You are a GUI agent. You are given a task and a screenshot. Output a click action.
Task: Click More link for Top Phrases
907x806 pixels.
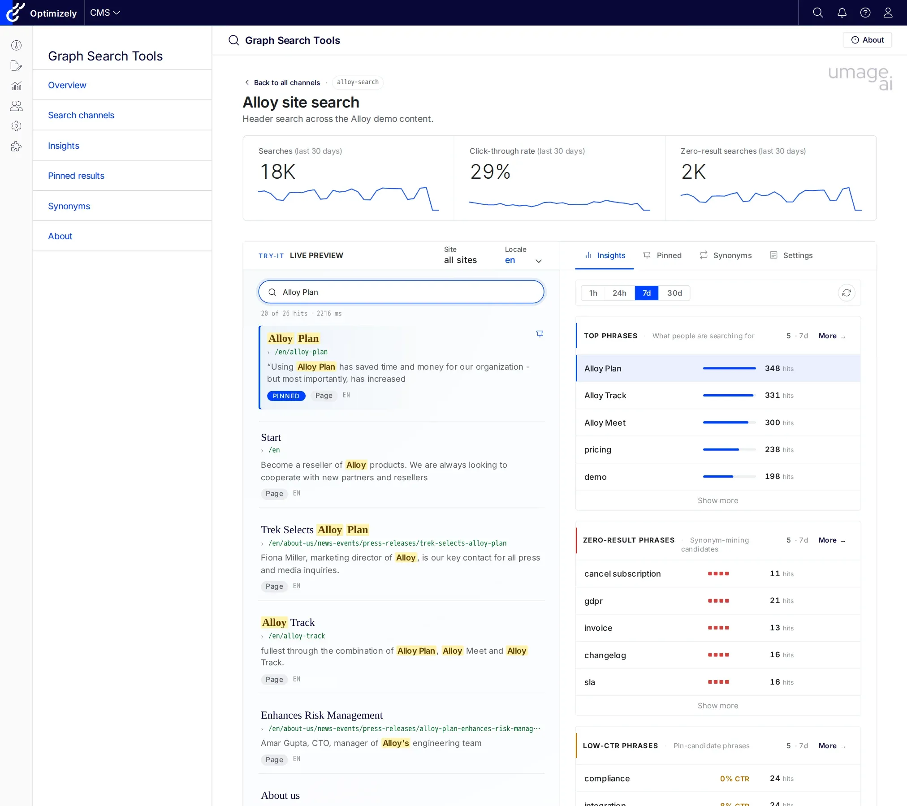coord(832,336)
